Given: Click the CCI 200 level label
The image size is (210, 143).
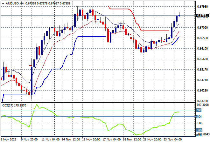Looking at the screenshot, I should [x=199, y=110].
